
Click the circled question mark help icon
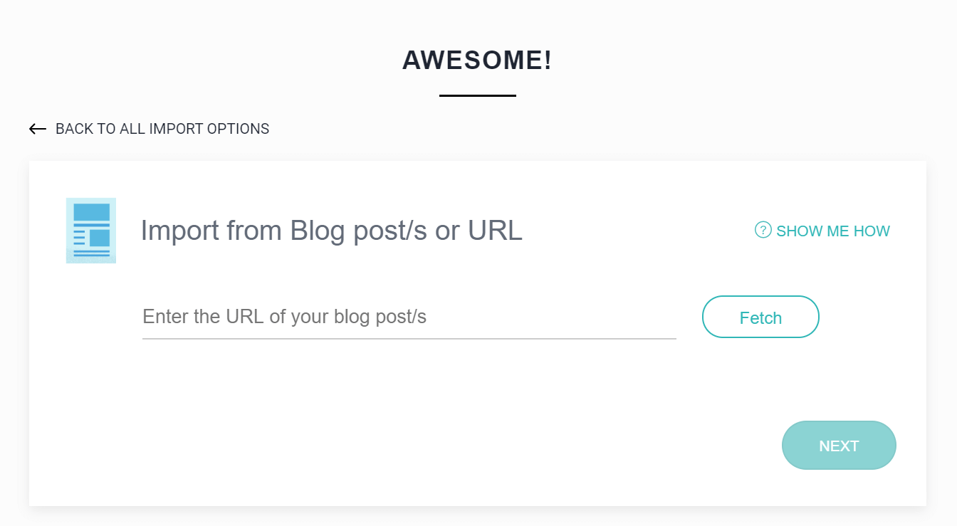[x=763, y=230]
